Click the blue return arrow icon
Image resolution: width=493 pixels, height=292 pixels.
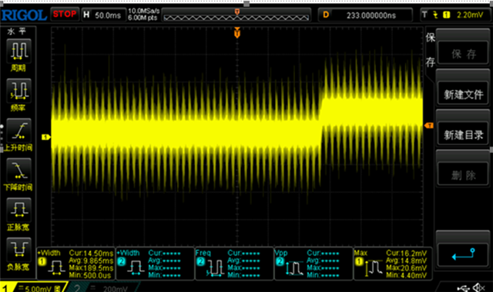coord(463,255)
